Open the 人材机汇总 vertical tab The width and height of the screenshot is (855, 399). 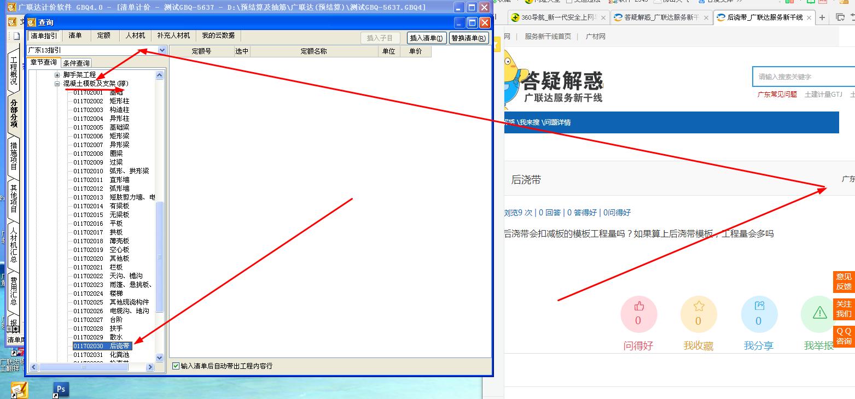click(x=14, y=244)
